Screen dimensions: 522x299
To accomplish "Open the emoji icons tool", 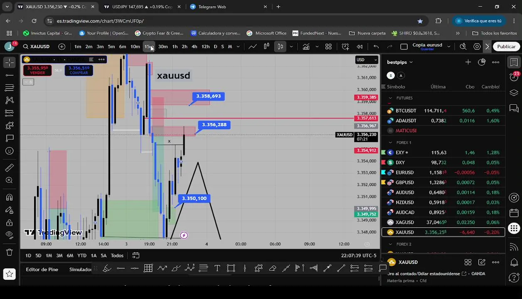I will pyautogui.click(x=10, y=151).
